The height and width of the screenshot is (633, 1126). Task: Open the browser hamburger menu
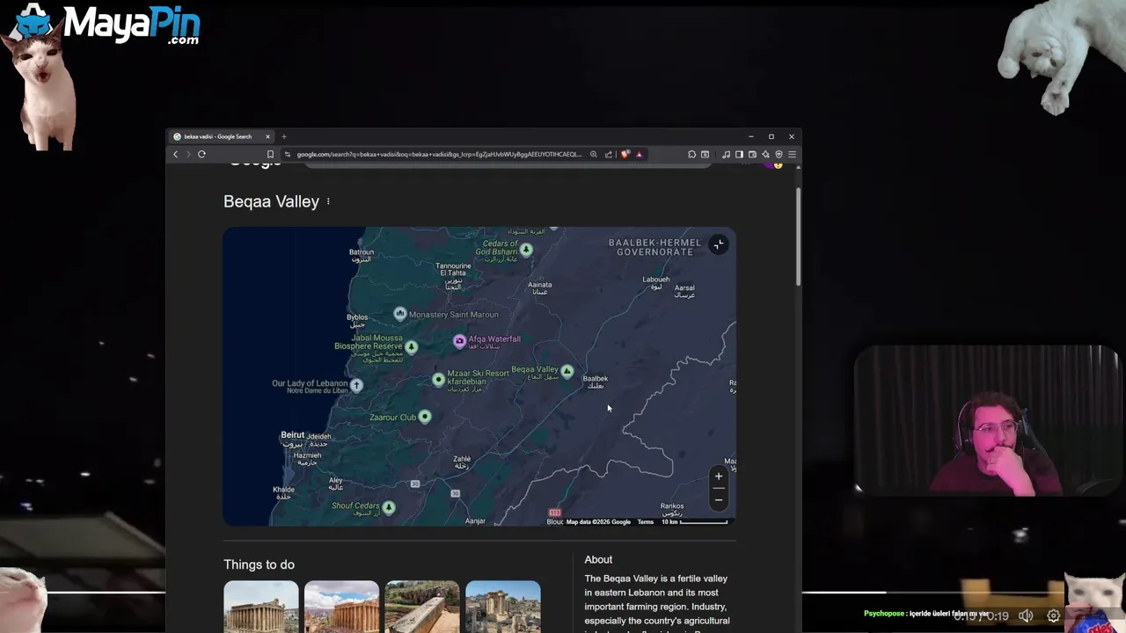(x=792, y=155)
